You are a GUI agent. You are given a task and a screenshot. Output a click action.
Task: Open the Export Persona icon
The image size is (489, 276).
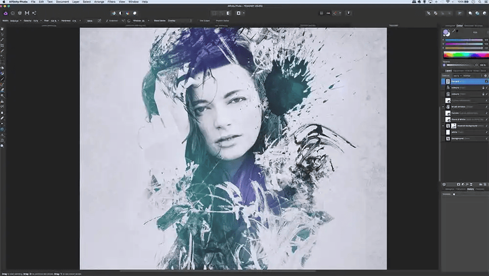tap(34, 13)
